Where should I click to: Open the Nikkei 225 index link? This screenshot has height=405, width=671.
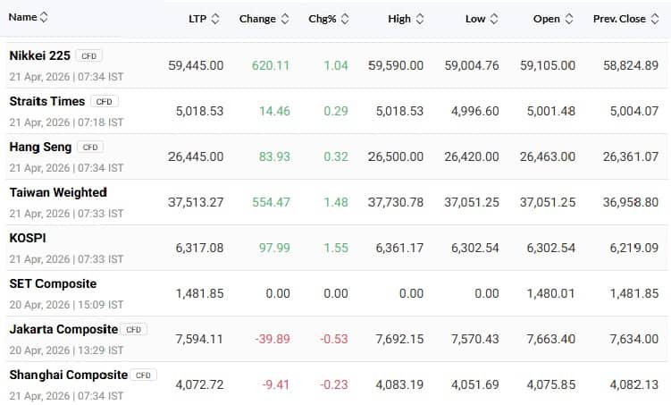coord(40,55)
